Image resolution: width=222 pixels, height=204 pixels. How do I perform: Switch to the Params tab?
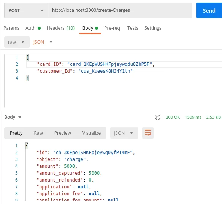[x=11, y=28]
